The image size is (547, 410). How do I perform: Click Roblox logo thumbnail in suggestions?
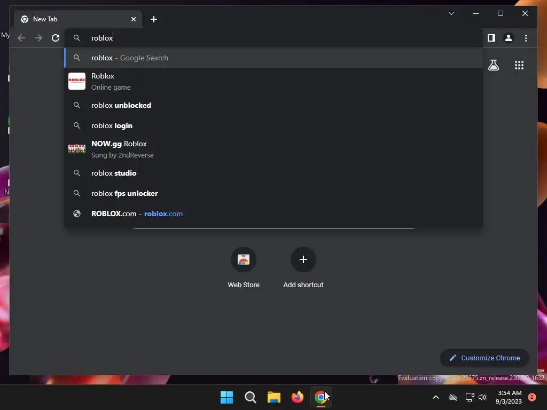(x=77, y=81)
